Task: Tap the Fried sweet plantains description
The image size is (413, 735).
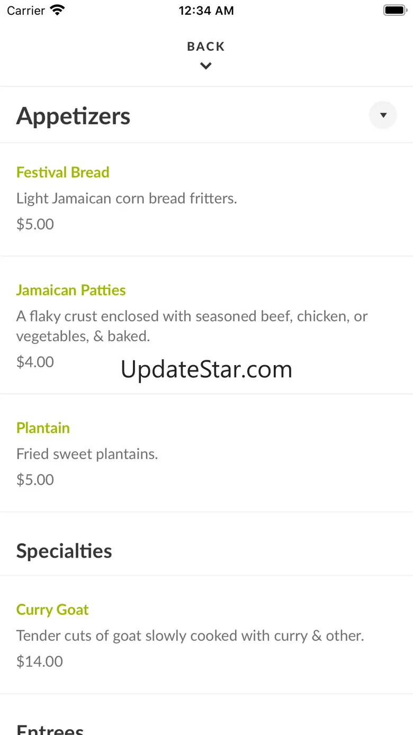Action: point(87,454)
